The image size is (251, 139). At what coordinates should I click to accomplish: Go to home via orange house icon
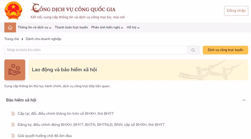(x=10, y=27)
